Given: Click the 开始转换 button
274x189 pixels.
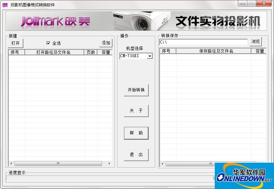Looking at the screenshot, I should click(x=136, y=90).
